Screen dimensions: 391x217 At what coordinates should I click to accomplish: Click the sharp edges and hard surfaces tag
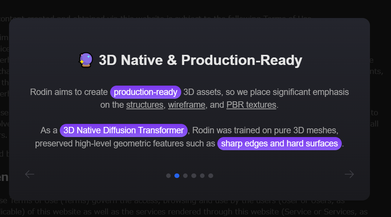pos(280,143)
